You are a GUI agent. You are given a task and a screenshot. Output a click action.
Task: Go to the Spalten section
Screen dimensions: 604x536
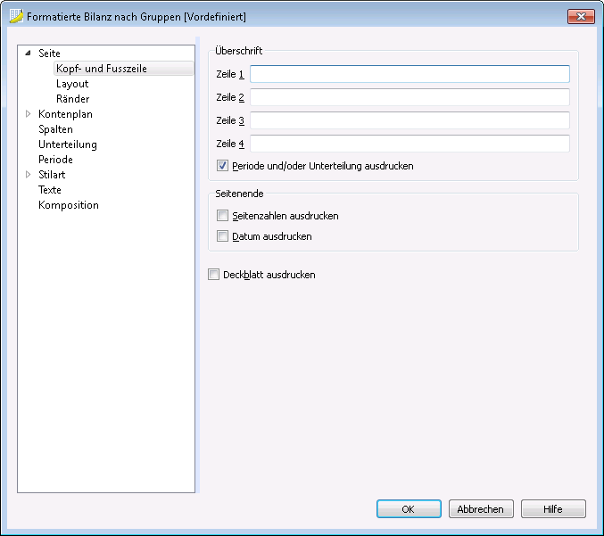[x=55, y=129]
